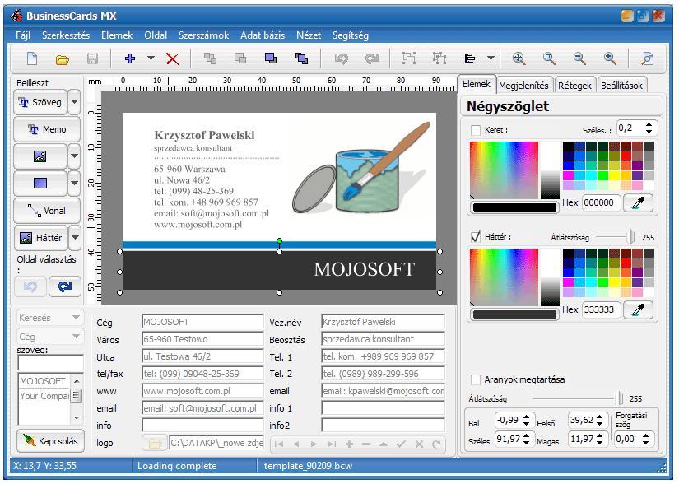Open the Szöveg dropdown arrow
Image resolution: width=679 pixels, height=484 pixels.
tap(74, 102)
